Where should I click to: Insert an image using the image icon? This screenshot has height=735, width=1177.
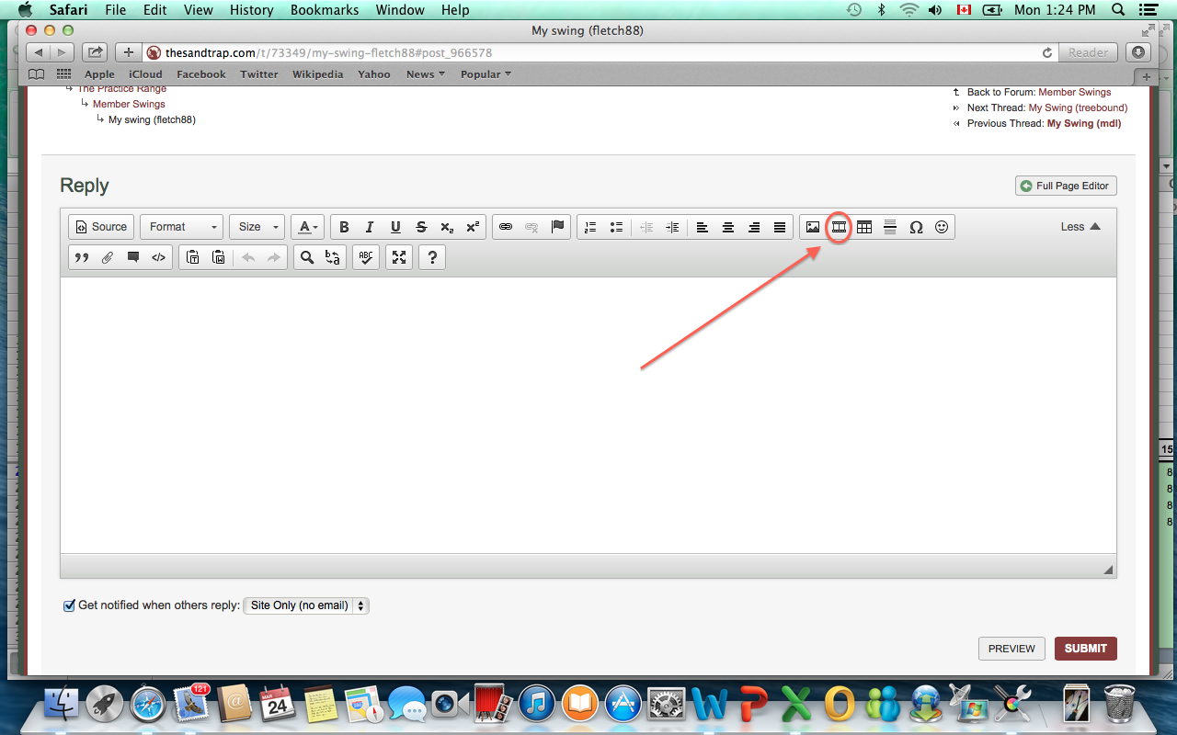coord(813,227)
